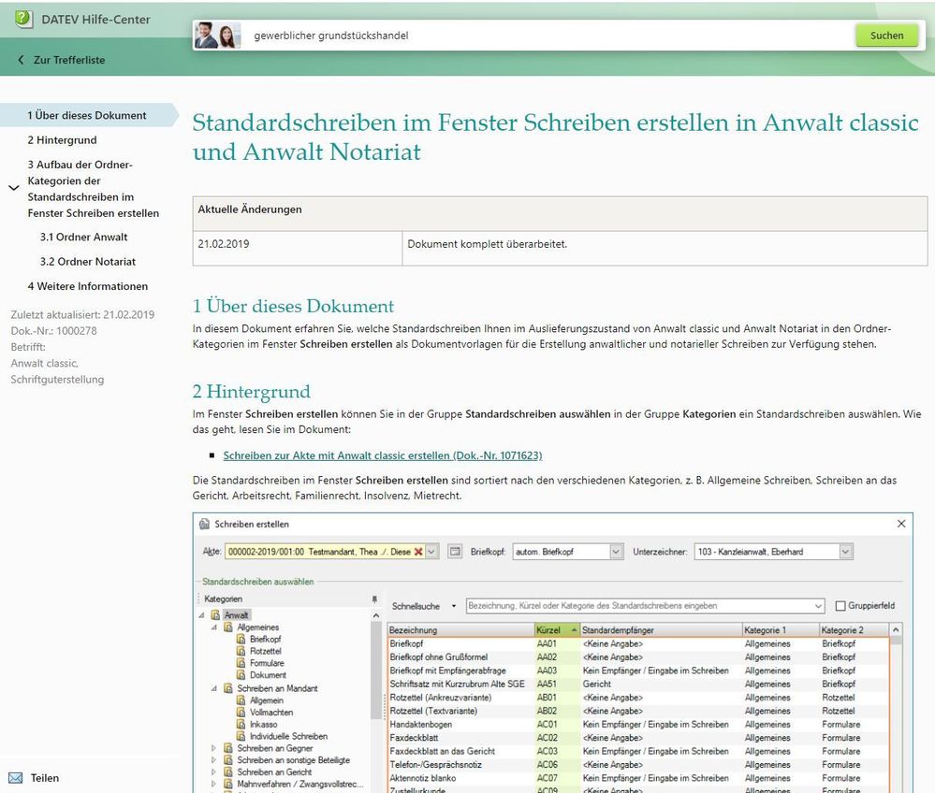Click the back chevron beside Zur Trefferliste
The image size is (935, 793).
point(21,60)
